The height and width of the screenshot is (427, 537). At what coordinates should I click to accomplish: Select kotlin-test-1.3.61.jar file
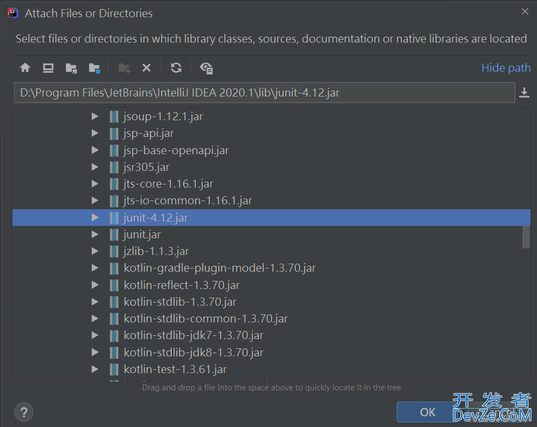[x=175, y=369]
